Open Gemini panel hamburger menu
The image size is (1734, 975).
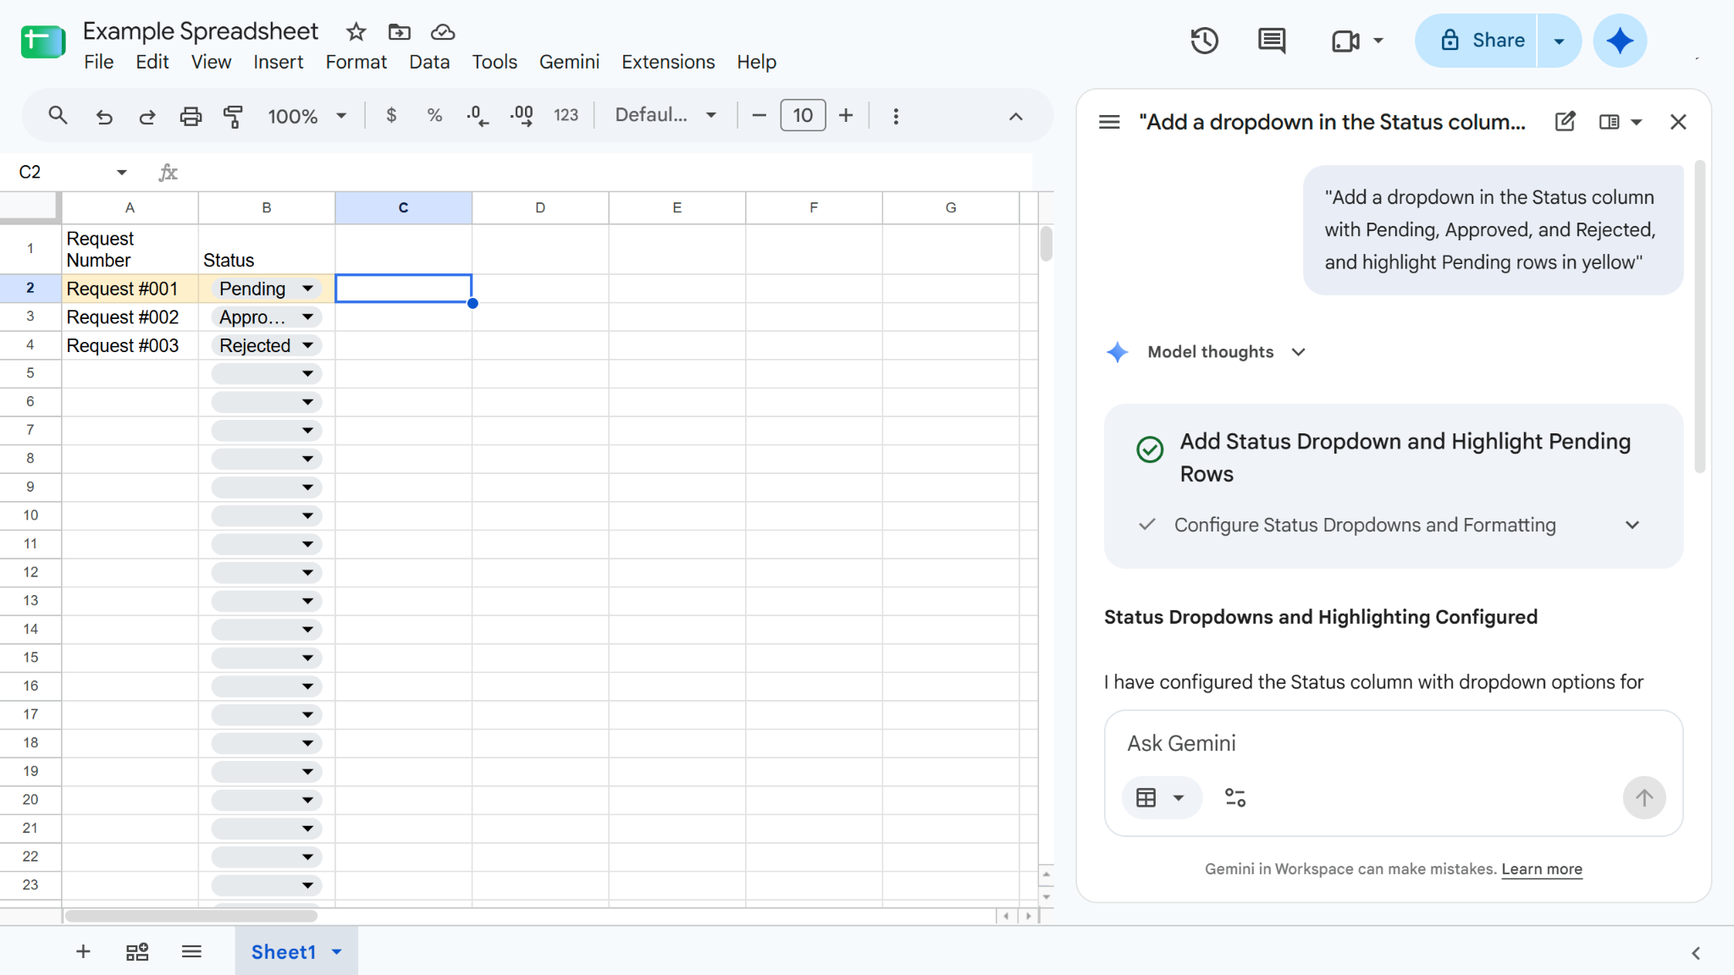[1109, 122]
